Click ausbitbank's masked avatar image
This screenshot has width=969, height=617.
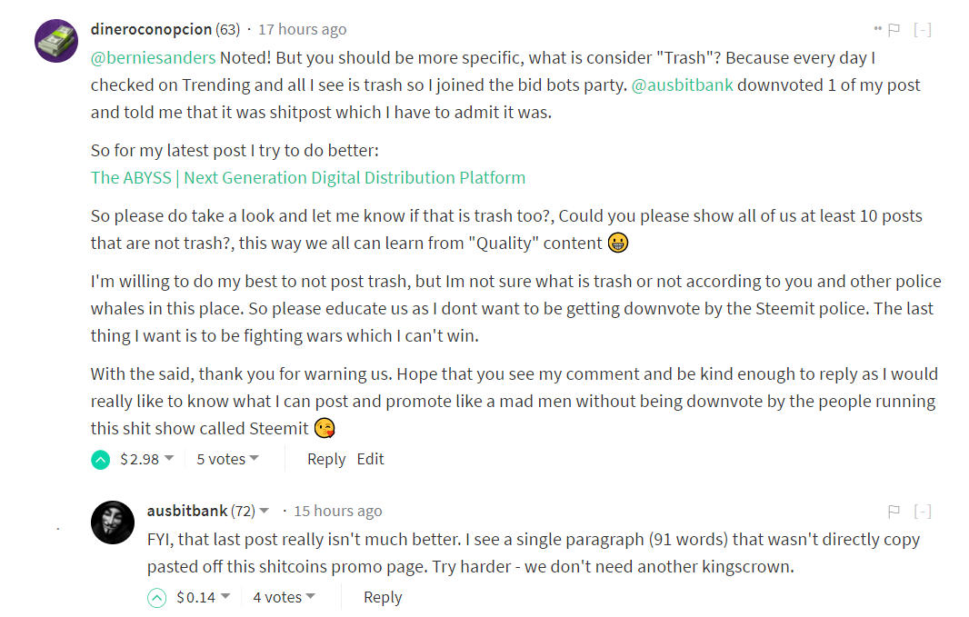coord(114,522)
